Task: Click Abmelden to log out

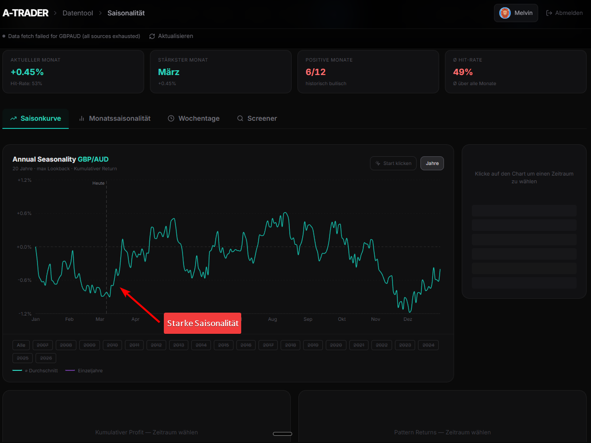Action: [x=565, y=13]
